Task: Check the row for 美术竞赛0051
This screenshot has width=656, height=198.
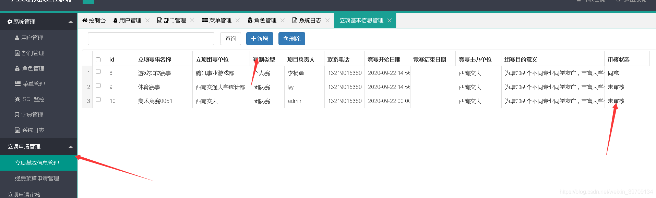Action: pos(98,100)
